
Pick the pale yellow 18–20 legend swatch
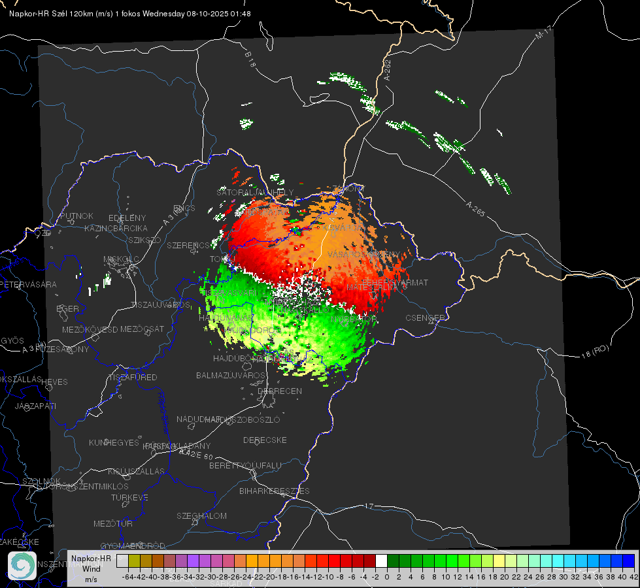pos(499,561)
